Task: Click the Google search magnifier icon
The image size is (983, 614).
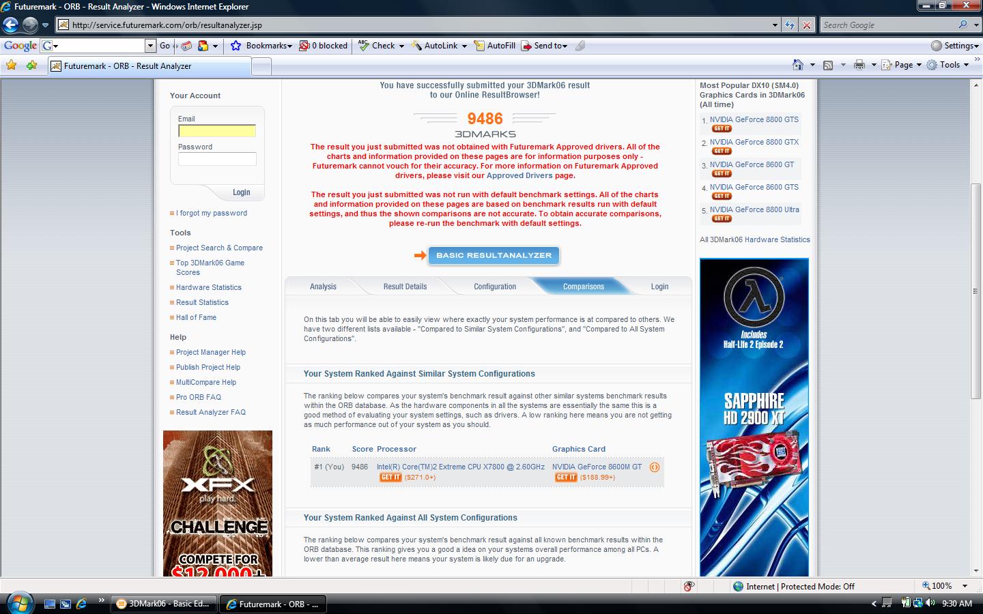Action: point(963,25)
